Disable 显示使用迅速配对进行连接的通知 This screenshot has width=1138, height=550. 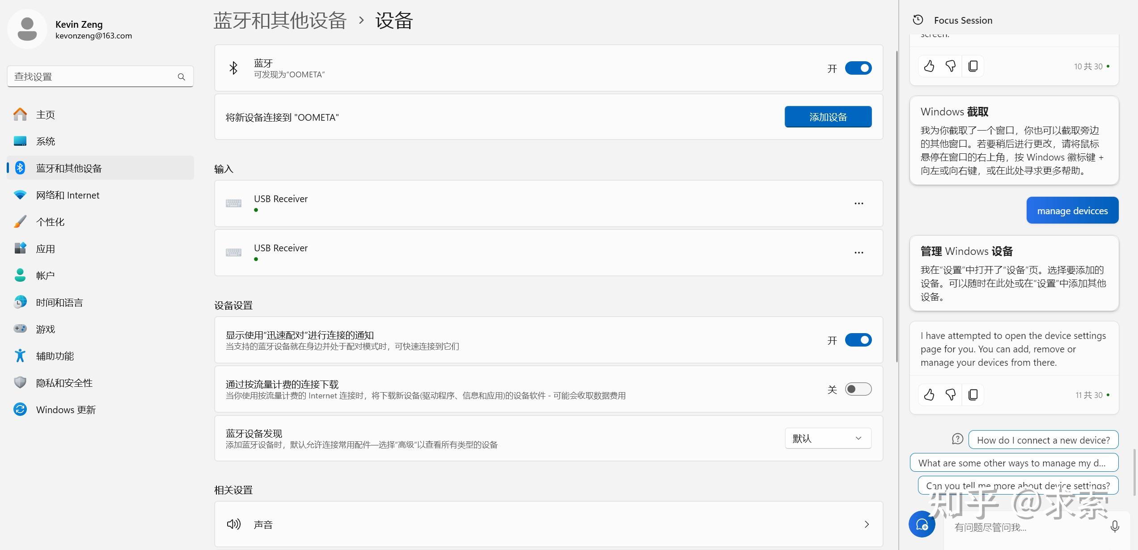pos(858,340)
